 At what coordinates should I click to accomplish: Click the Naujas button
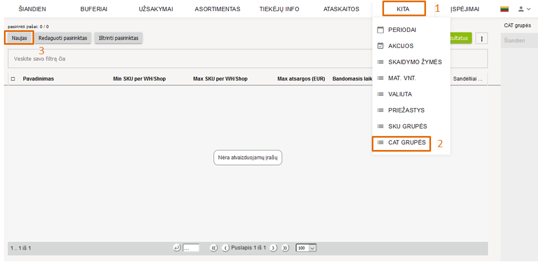pyautogui.click(x=19, y=37)
